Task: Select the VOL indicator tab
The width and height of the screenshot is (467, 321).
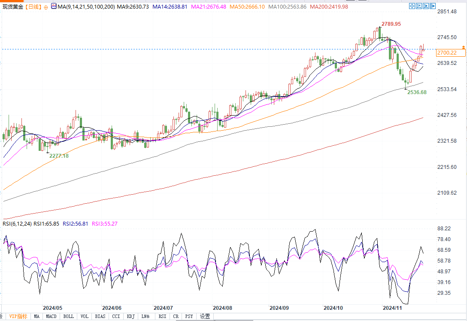Action: point(85,317)
